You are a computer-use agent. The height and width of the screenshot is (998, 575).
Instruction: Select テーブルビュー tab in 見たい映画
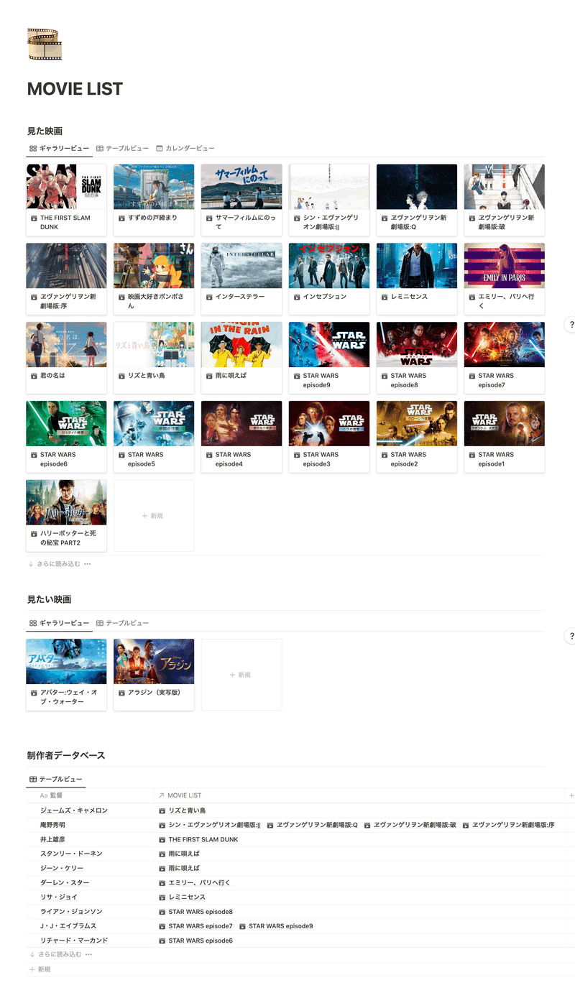tap(122, 623)
